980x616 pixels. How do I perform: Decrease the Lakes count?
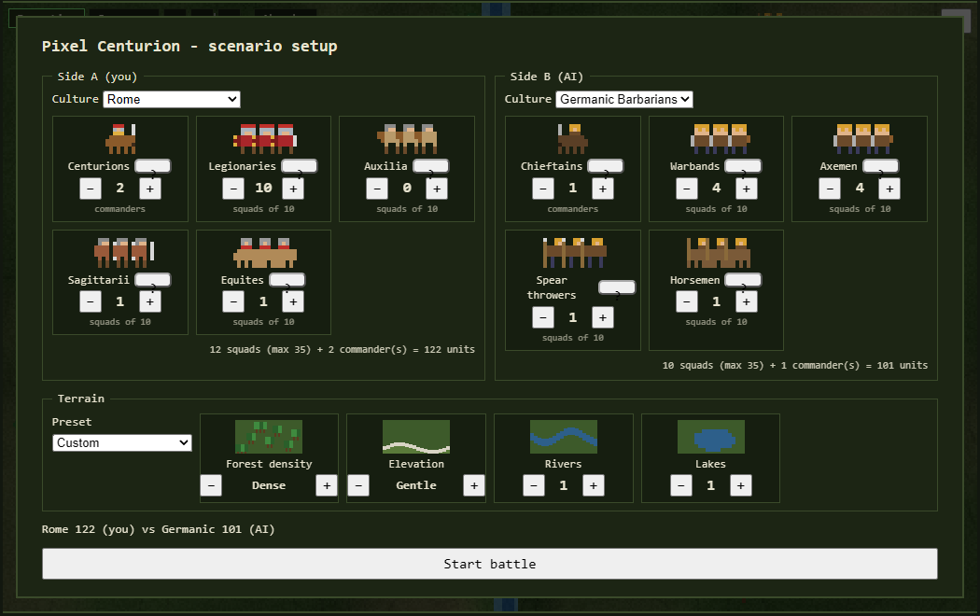click(x=681, y=485)
